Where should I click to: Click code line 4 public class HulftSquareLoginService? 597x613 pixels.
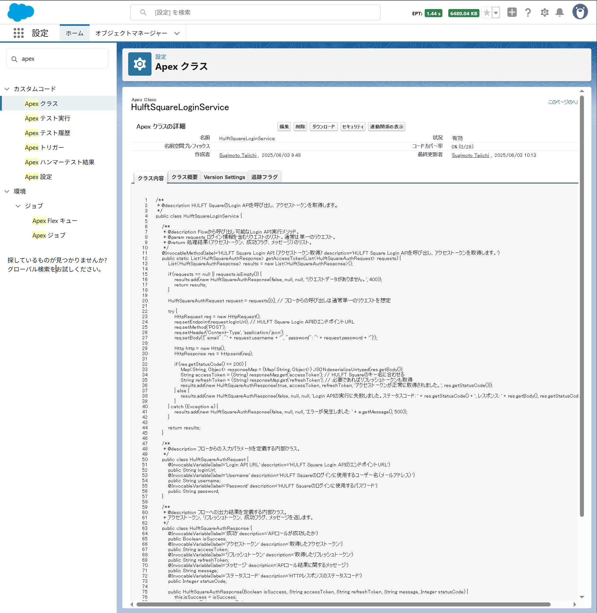[x=199, y=216]
